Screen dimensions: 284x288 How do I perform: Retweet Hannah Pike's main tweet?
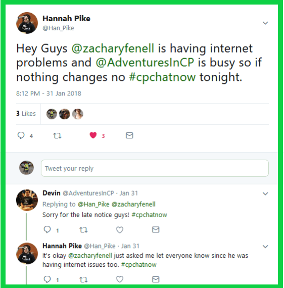(57, 136)
